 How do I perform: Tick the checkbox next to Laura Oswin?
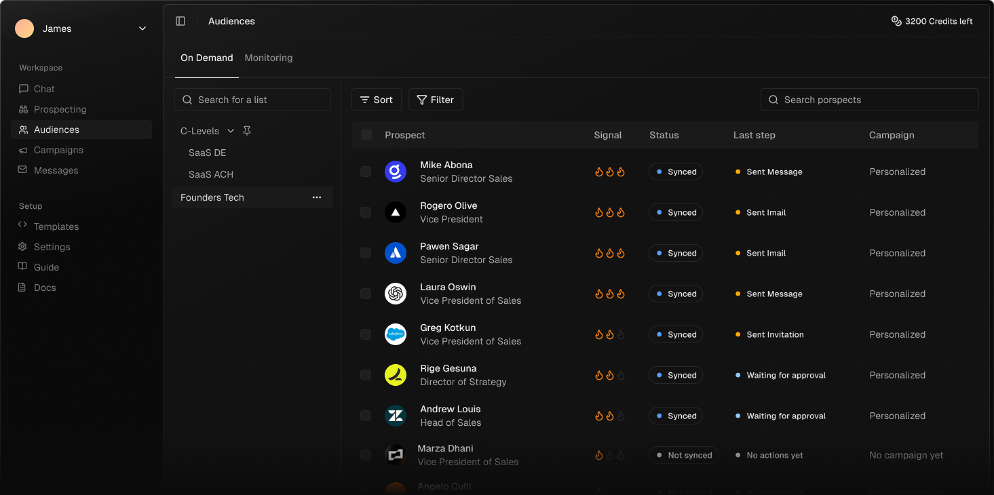click(x=366, y=294)
